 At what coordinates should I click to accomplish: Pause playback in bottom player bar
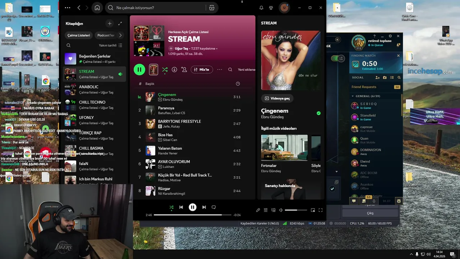[x=193, y=207]
